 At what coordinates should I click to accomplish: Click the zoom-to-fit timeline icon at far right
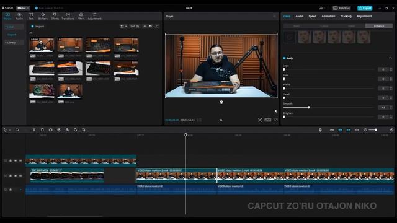click(391, 130)
